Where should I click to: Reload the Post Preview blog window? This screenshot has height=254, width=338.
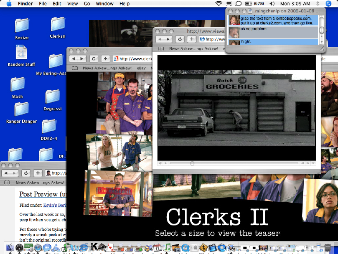coord(26,173)
